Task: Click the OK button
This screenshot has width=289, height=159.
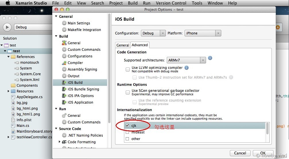Action: 263,153
